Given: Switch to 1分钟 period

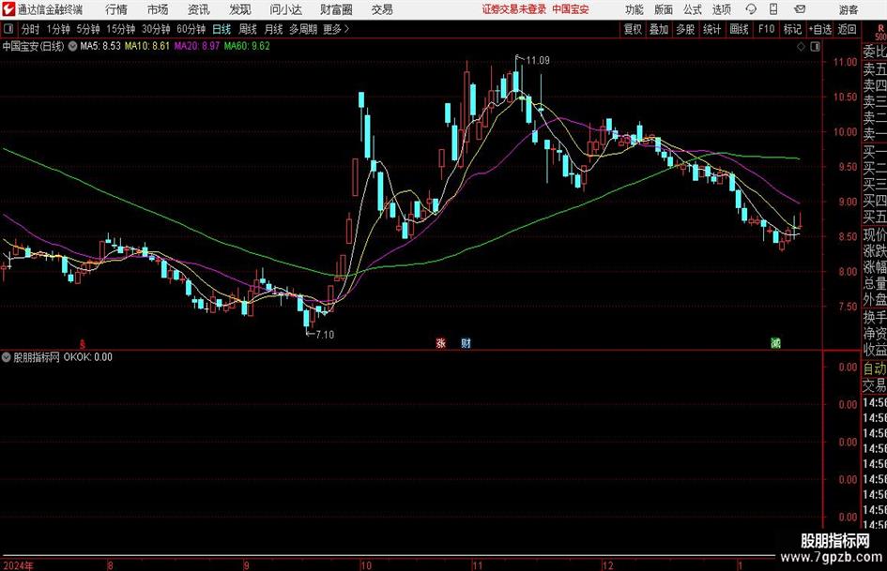Looking at the screenshot, I should point(58,29).
